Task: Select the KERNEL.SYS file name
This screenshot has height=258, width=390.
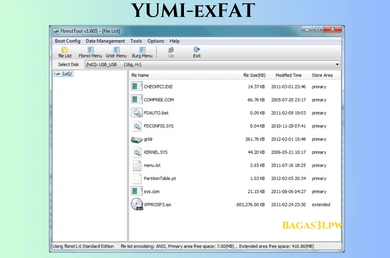Action: (x=155, y=152)
